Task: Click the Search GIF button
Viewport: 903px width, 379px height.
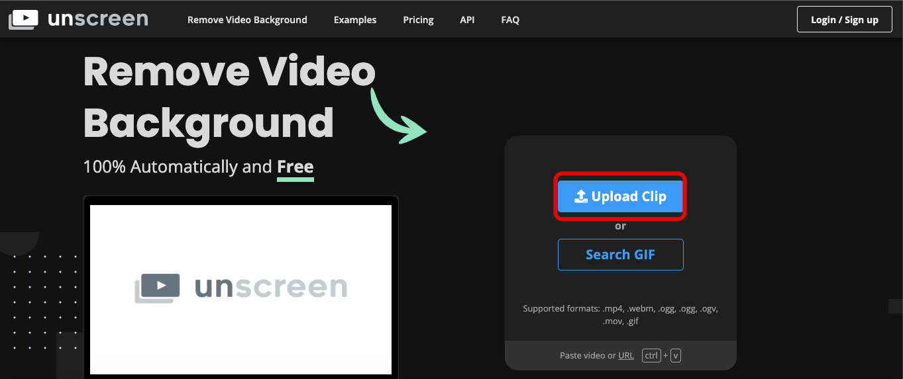Action: pyautogui.click(x=620, y=255)
